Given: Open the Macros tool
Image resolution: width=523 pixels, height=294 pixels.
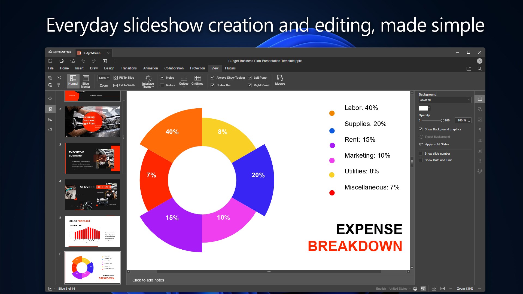Looking at the screenshot, I should (x=280, y=80).
